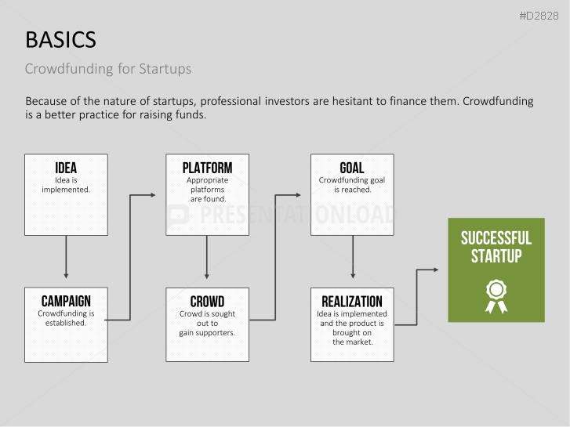
Task: Select the IDEA box
Action: tap(66, 194)
